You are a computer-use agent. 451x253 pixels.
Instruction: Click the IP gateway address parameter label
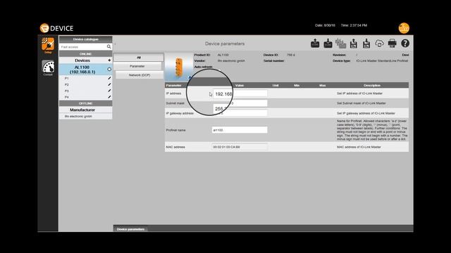180,114
